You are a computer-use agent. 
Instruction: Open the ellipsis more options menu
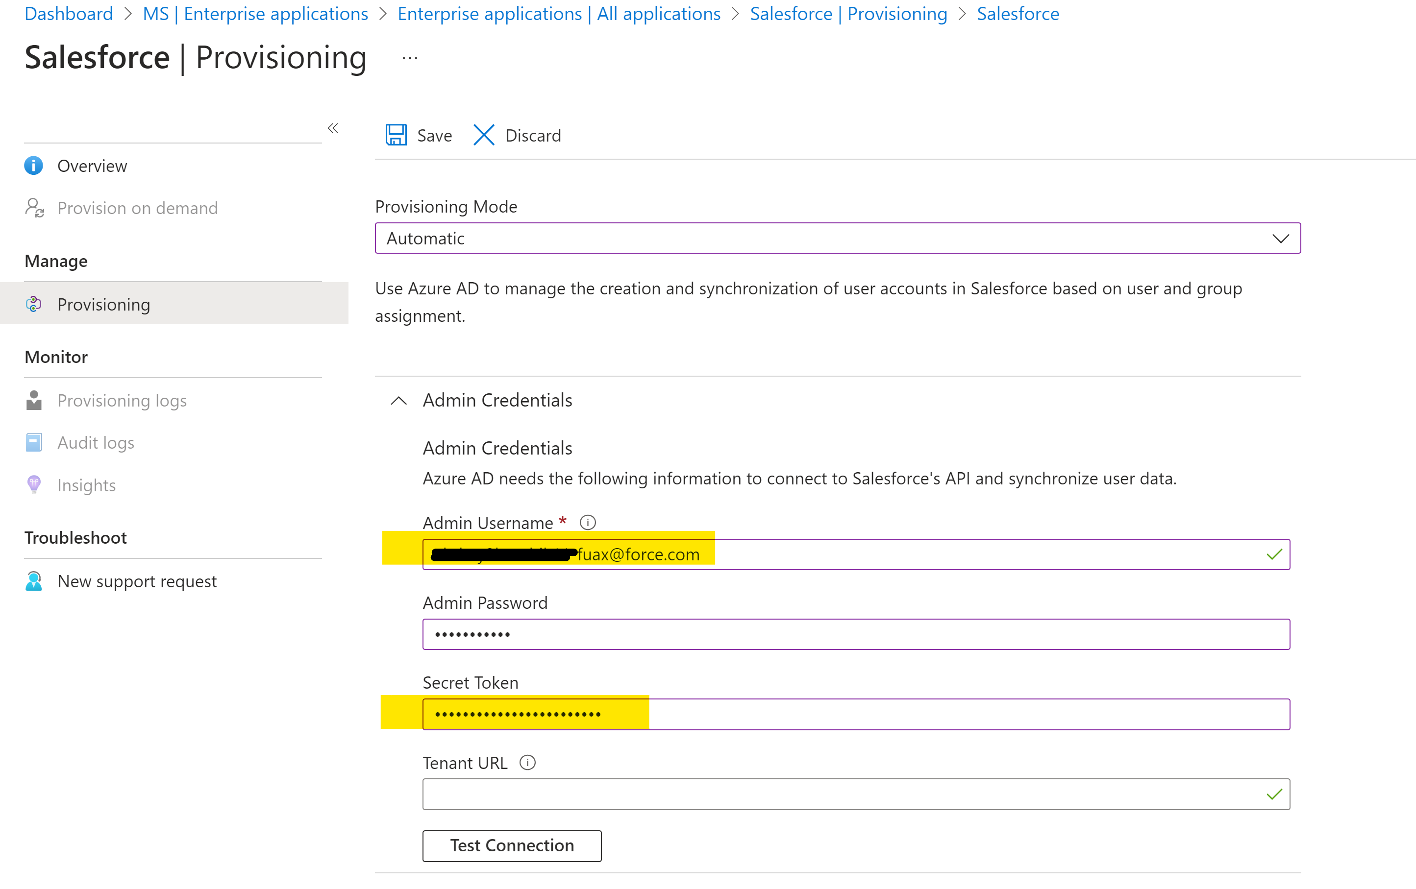pyautogui.click(x=410, y=58)
